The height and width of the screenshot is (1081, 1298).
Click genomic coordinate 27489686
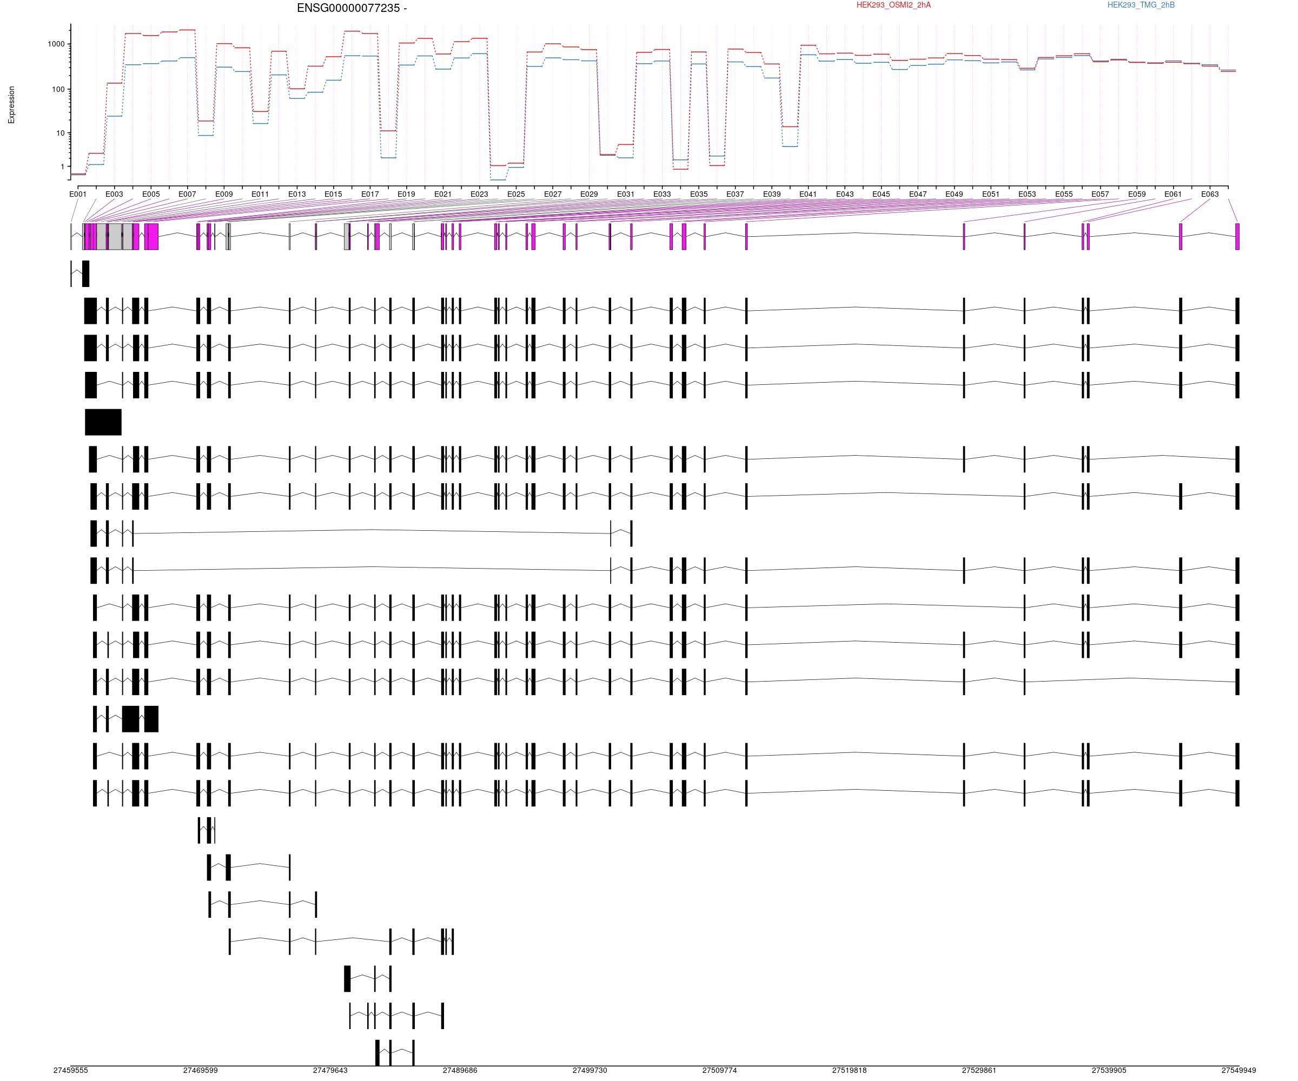[460, 1071]
